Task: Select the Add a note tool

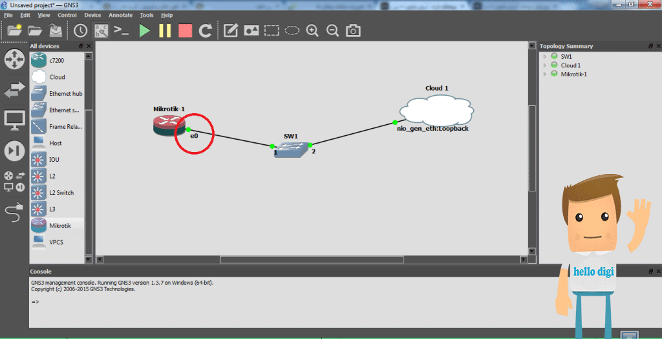Action: pos(231,30)
